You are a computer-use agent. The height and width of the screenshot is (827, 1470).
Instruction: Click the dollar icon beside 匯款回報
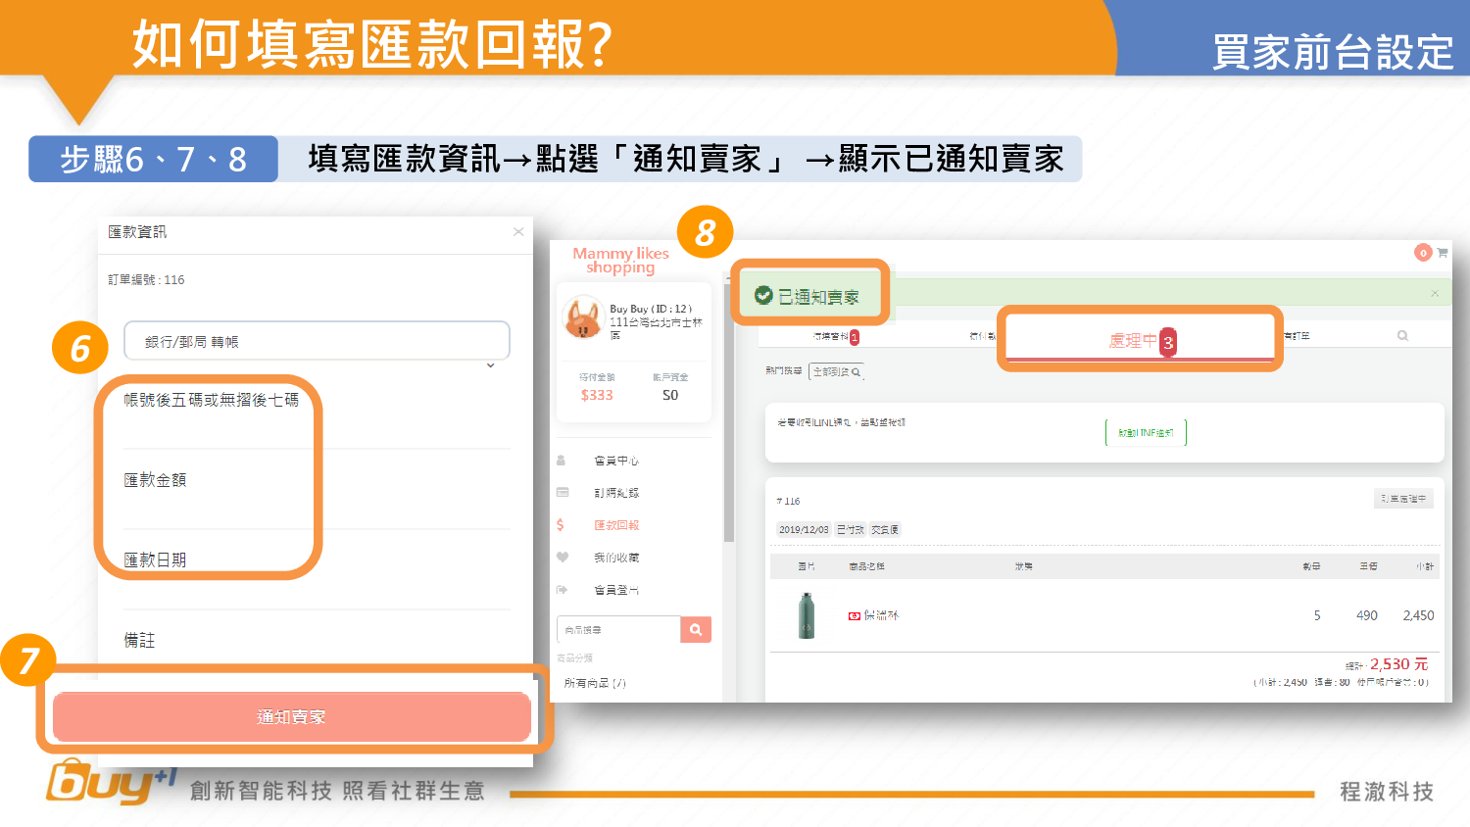coord(561,525)
